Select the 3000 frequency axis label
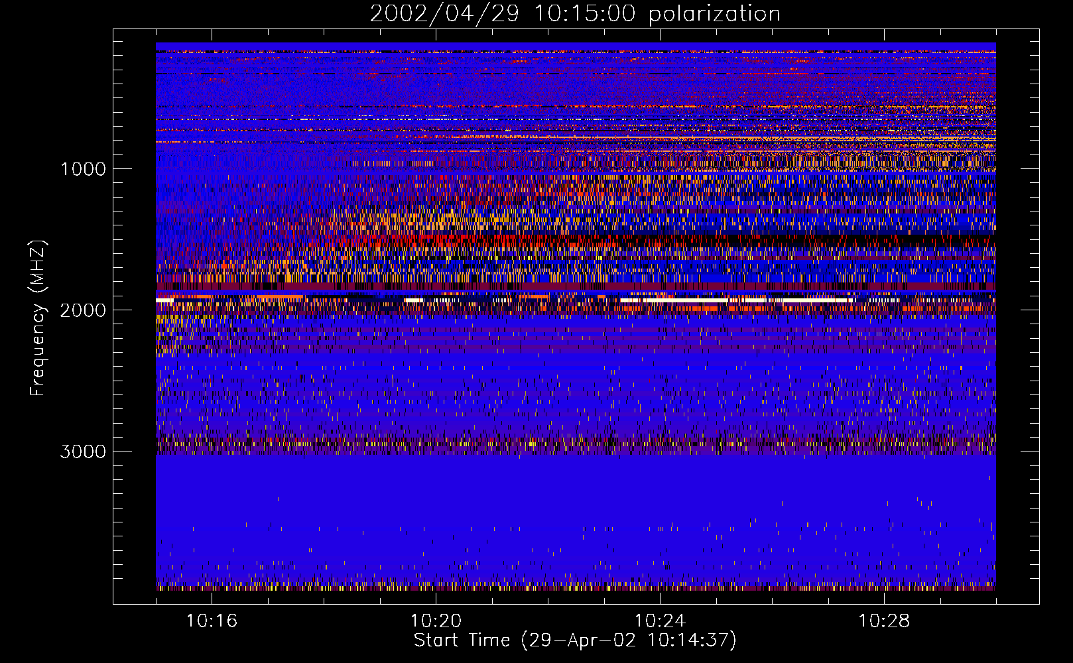 (83, 452)
